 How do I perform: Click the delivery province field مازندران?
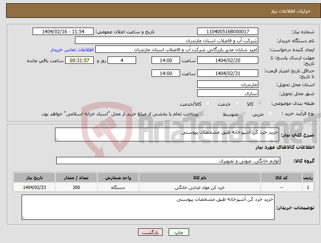(228, 84)
